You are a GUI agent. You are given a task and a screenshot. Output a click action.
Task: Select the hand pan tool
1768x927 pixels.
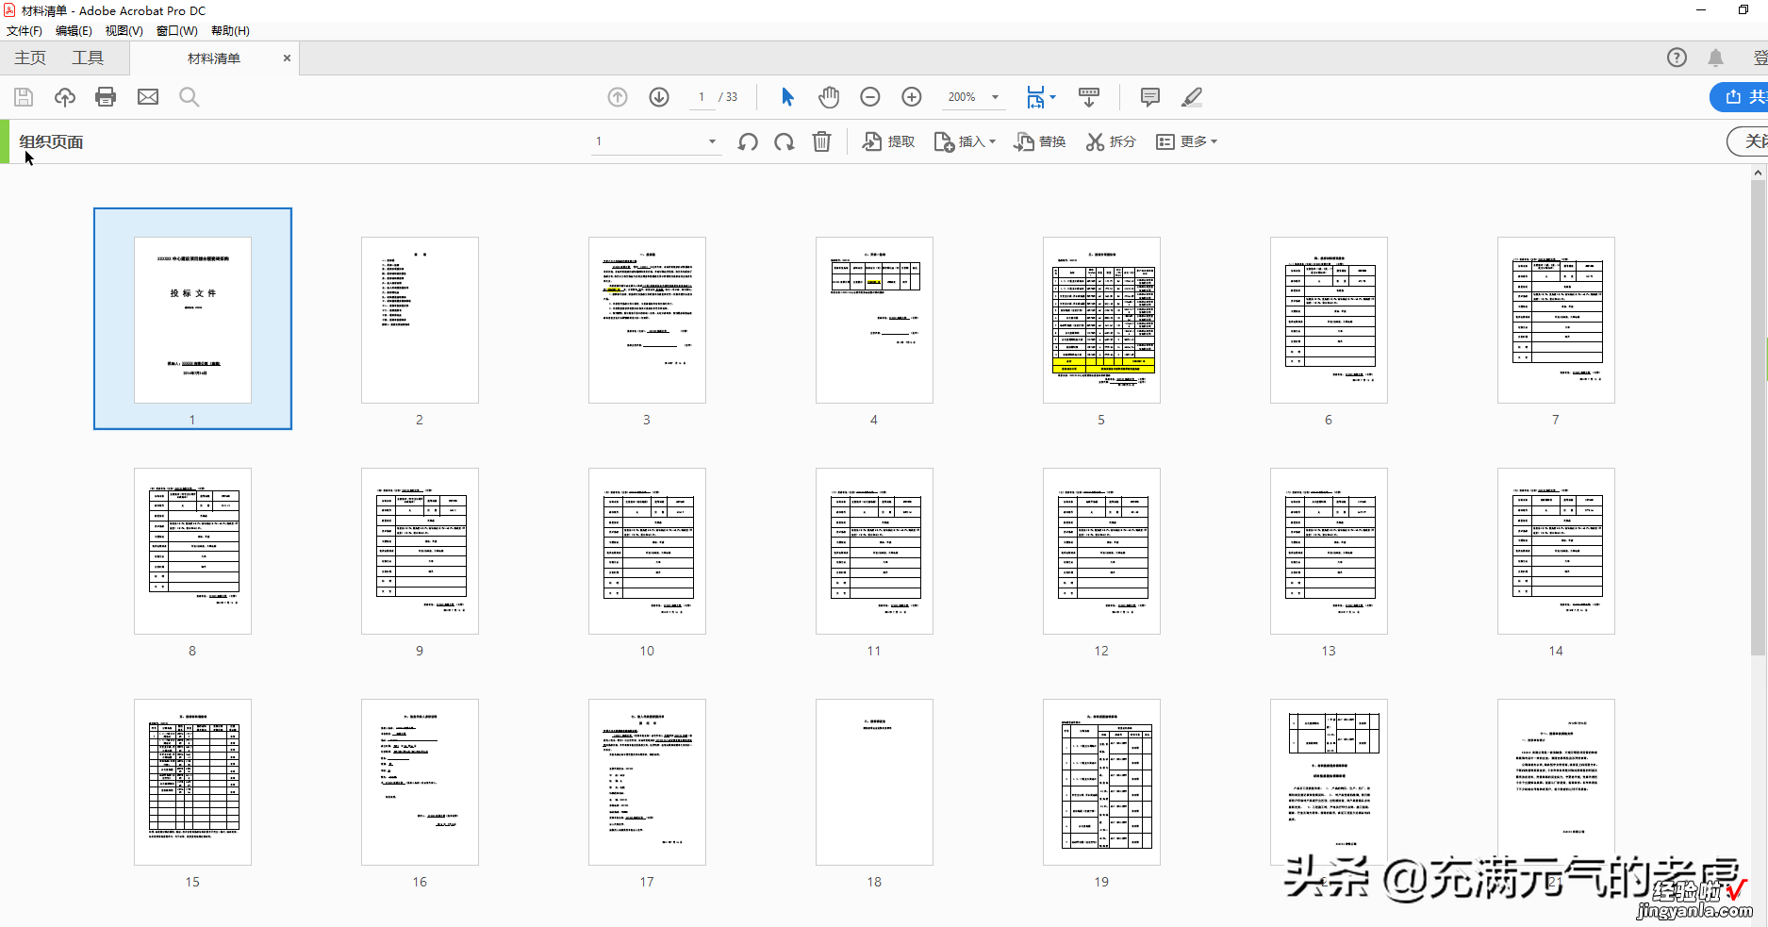pos(829,97)
